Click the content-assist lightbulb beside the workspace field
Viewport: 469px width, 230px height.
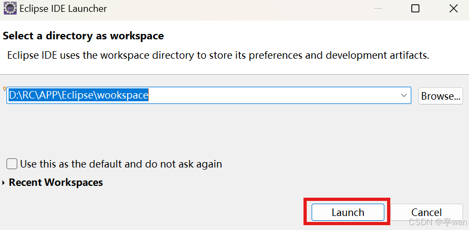[x=4, y=89]
